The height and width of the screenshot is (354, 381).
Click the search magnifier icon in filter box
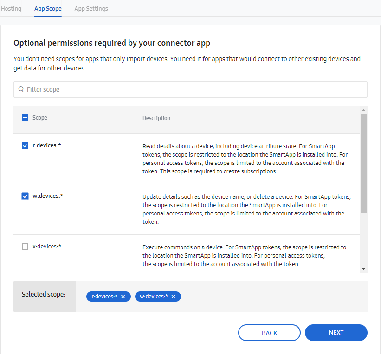[x=21, y=89]
